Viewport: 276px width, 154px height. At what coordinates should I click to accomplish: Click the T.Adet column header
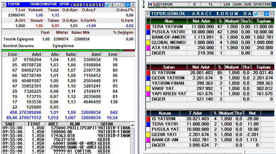(x=195, y=113)
